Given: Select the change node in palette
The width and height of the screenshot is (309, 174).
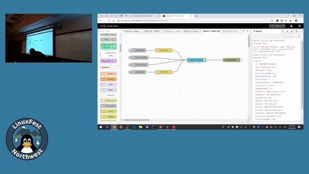Looking at the screenshot, I should pyautogui.click(x=109, y=116).
